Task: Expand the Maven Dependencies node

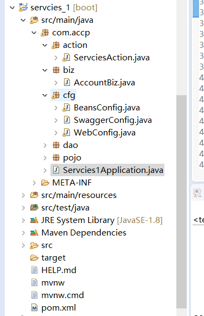Action: coord(23,233)
